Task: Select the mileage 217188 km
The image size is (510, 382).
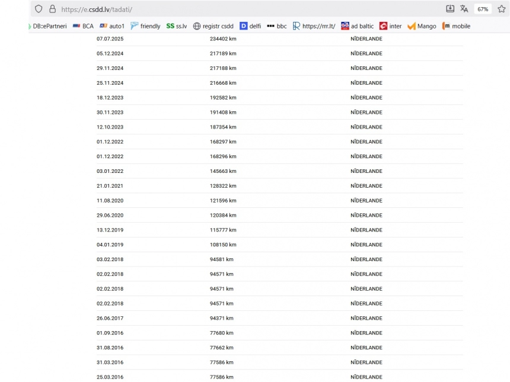Action: pyautogui.click(x=223, y=68)
